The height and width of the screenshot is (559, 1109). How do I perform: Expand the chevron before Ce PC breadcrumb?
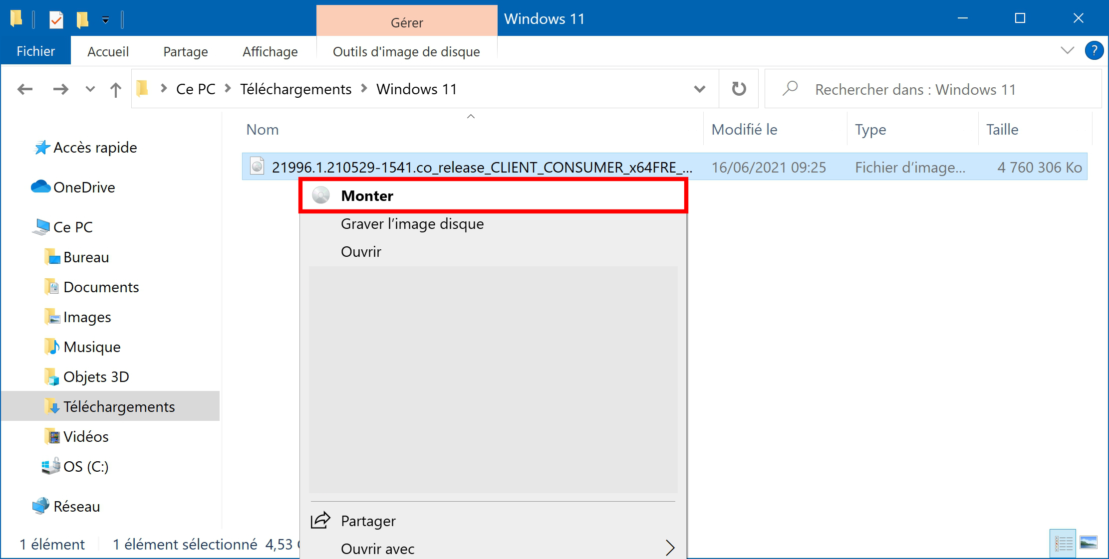(x=163, y=89)
